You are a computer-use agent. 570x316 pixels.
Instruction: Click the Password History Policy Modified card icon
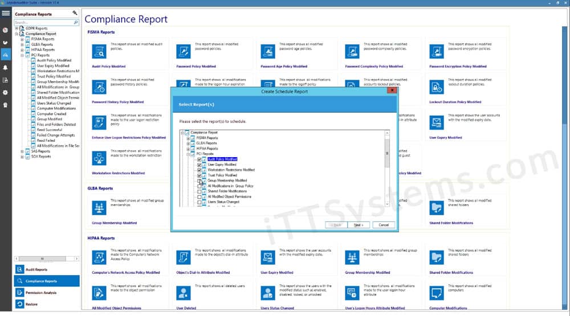pyautogui.click(x=99, y=88)
